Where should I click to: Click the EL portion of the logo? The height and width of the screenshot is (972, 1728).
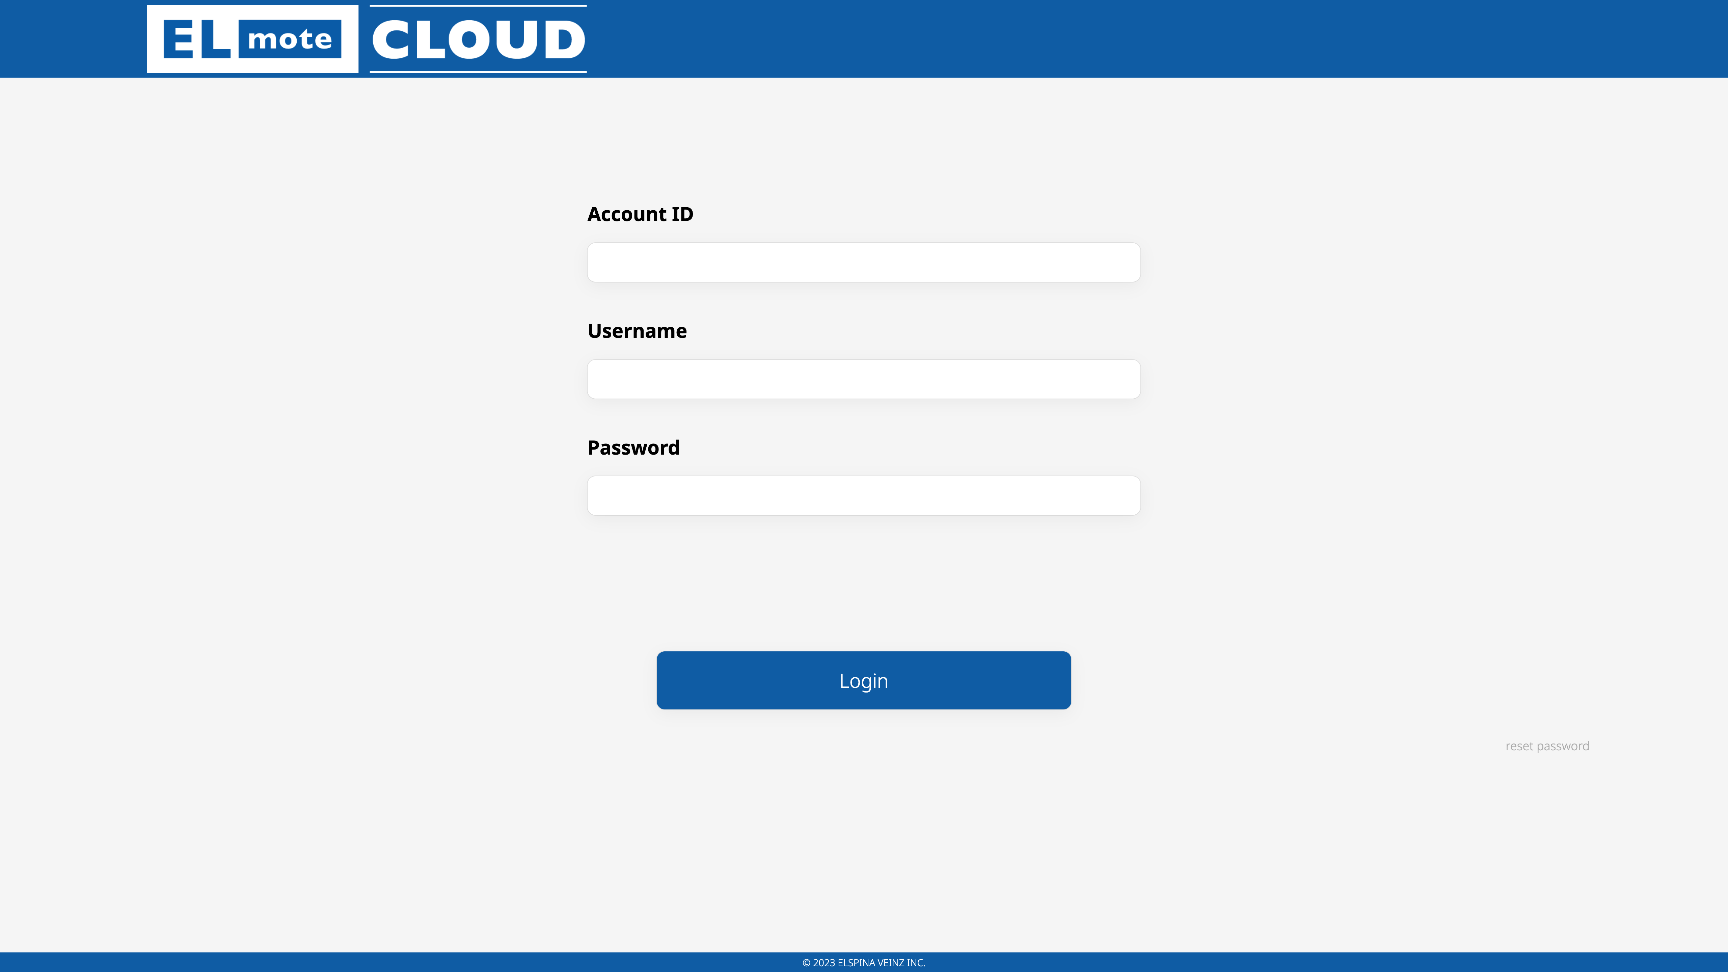click(x=197, y=38)
